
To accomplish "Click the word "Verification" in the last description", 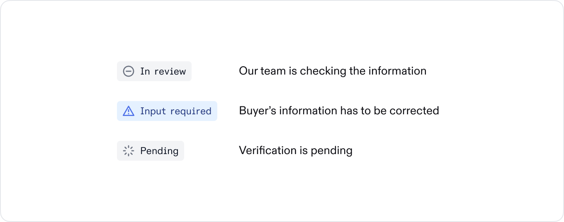I will pos(268,150).
